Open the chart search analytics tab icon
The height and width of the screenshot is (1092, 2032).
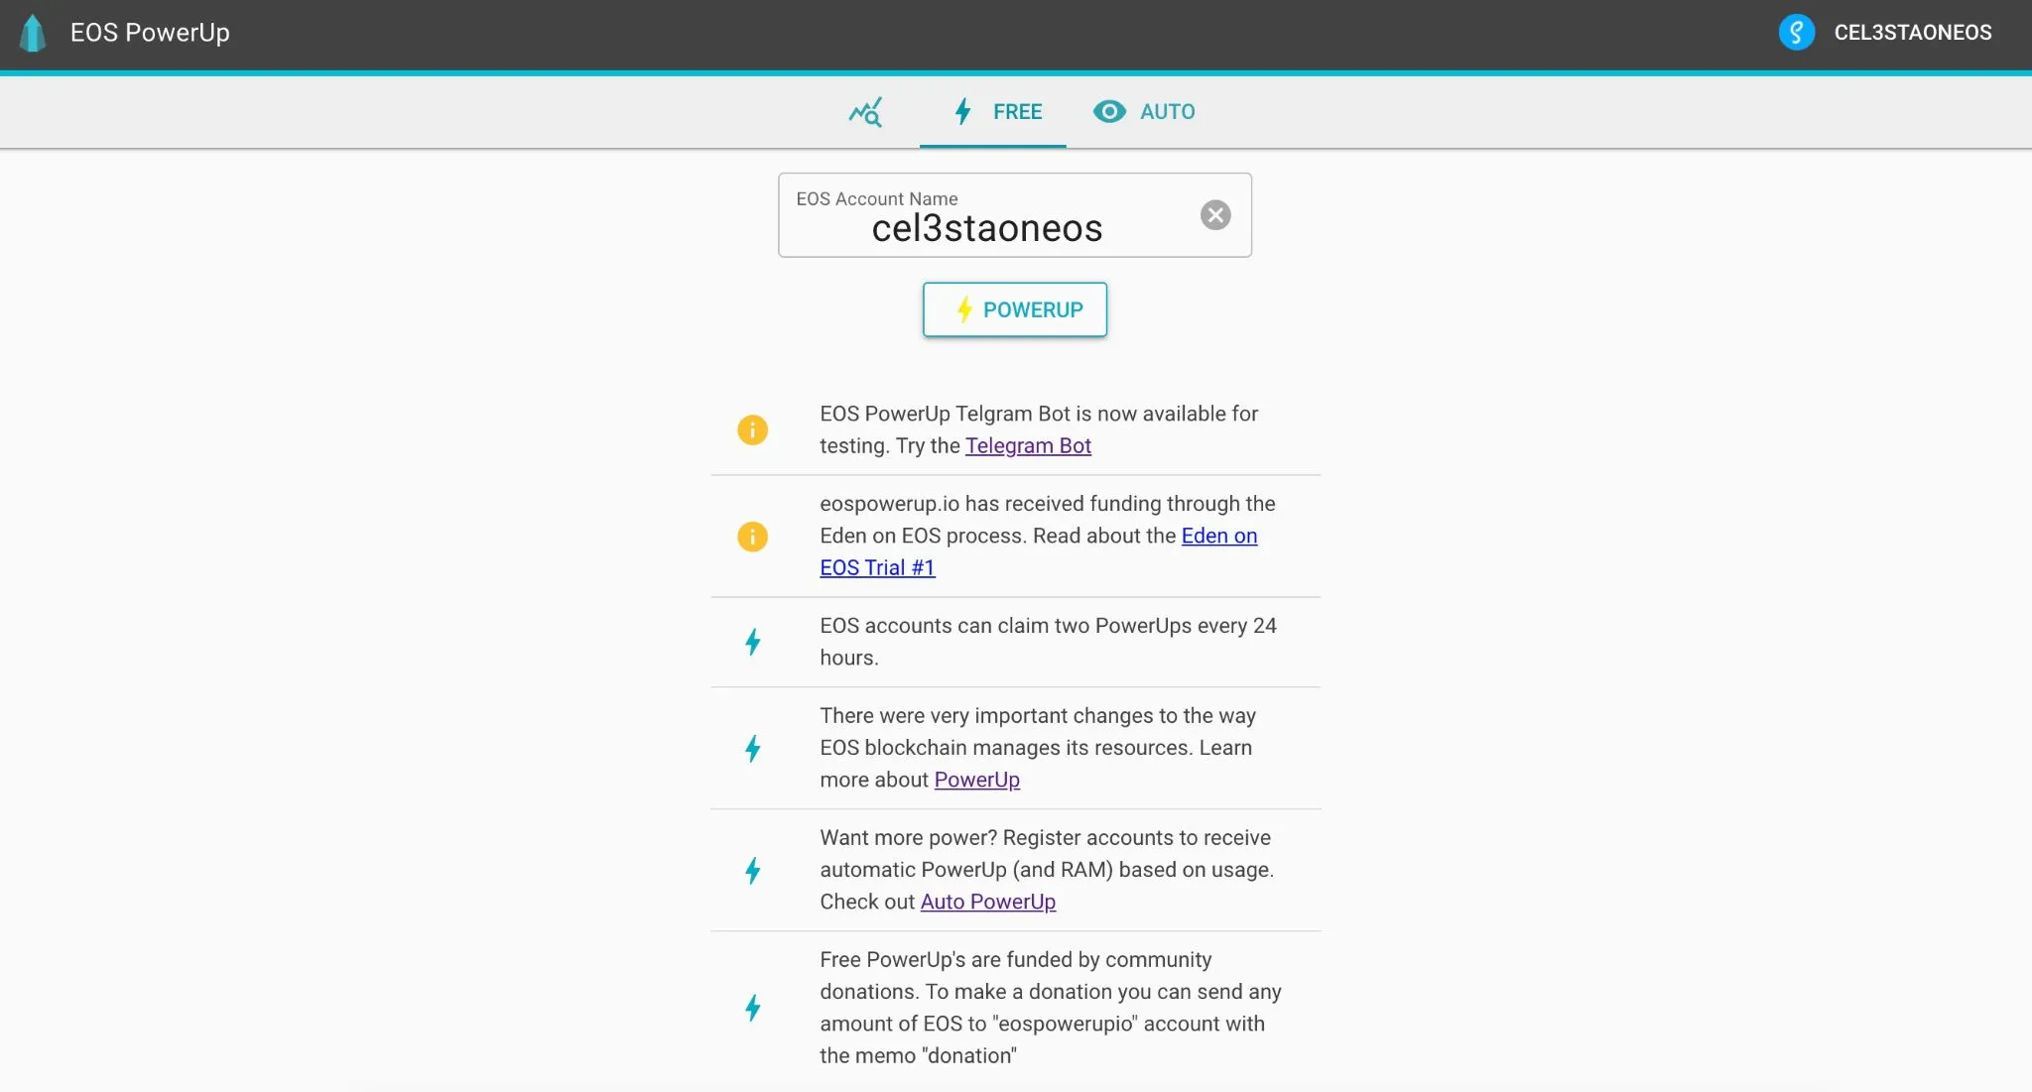[x=865, y=112]
